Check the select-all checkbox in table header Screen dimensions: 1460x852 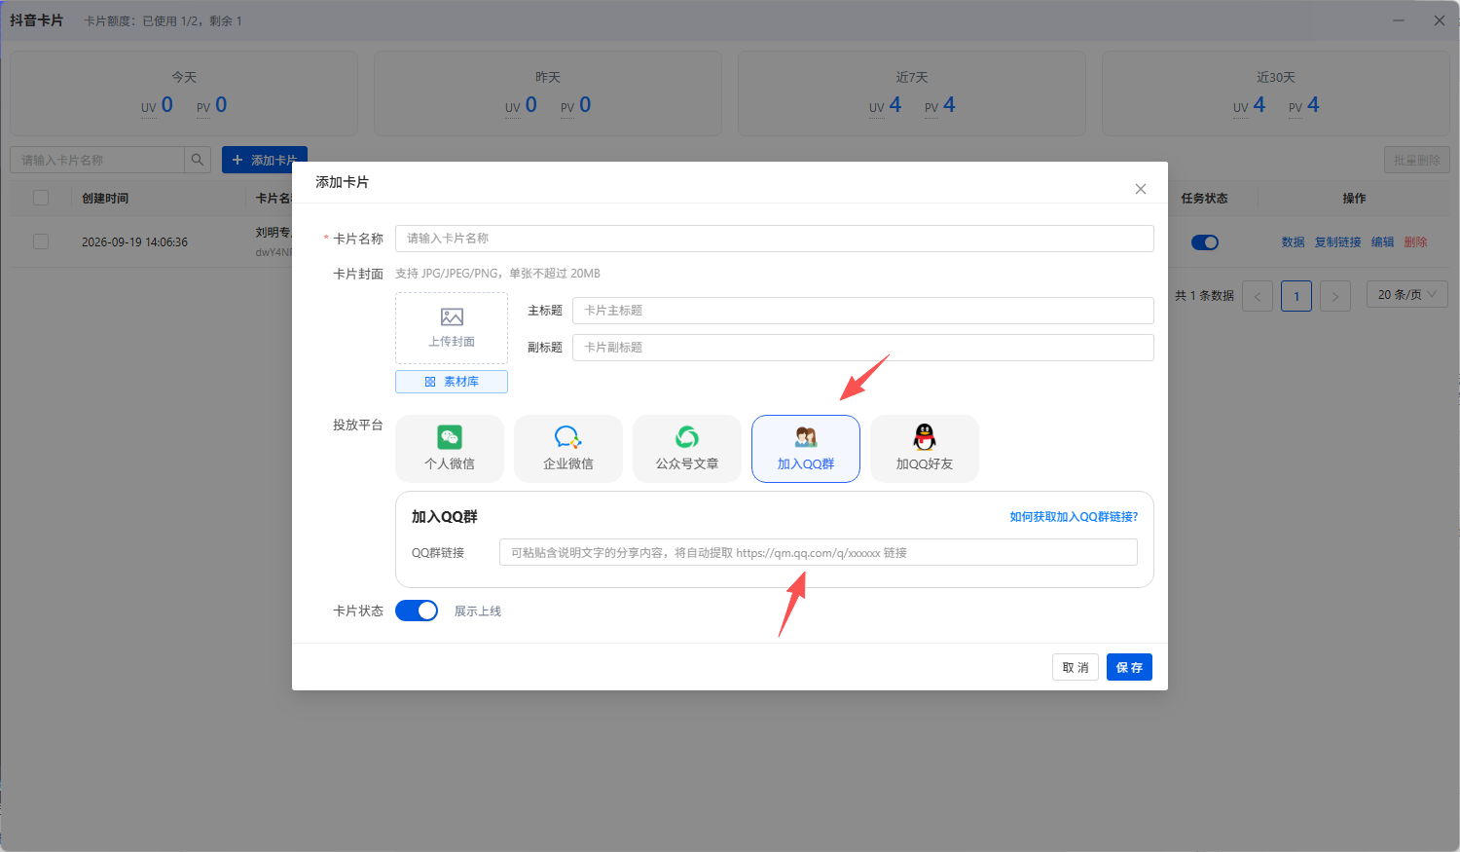click(41, 198)
